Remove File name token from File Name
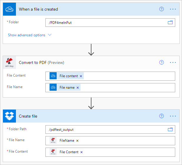This screenshot has width=182, height=165. [78, 88]
